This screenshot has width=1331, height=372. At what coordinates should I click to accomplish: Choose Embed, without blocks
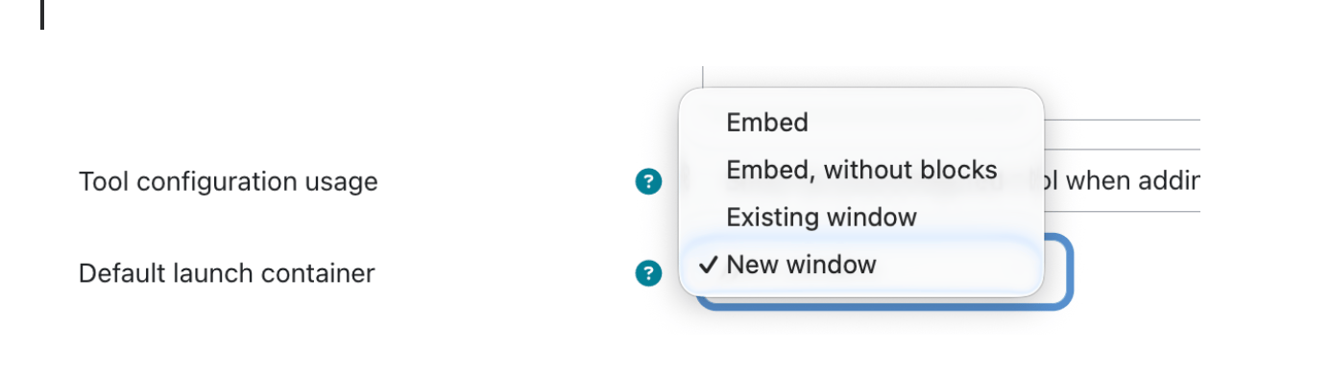click(x=861, y=170)
